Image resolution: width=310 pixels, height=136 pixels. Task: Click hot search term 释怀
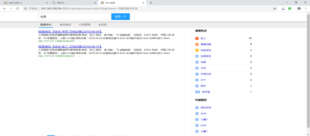203,86
